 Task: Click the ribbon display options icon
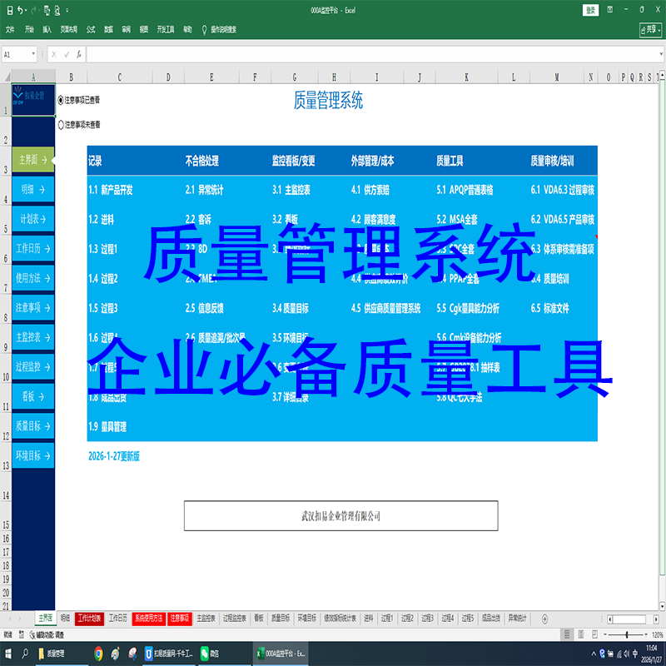[610, 9]
